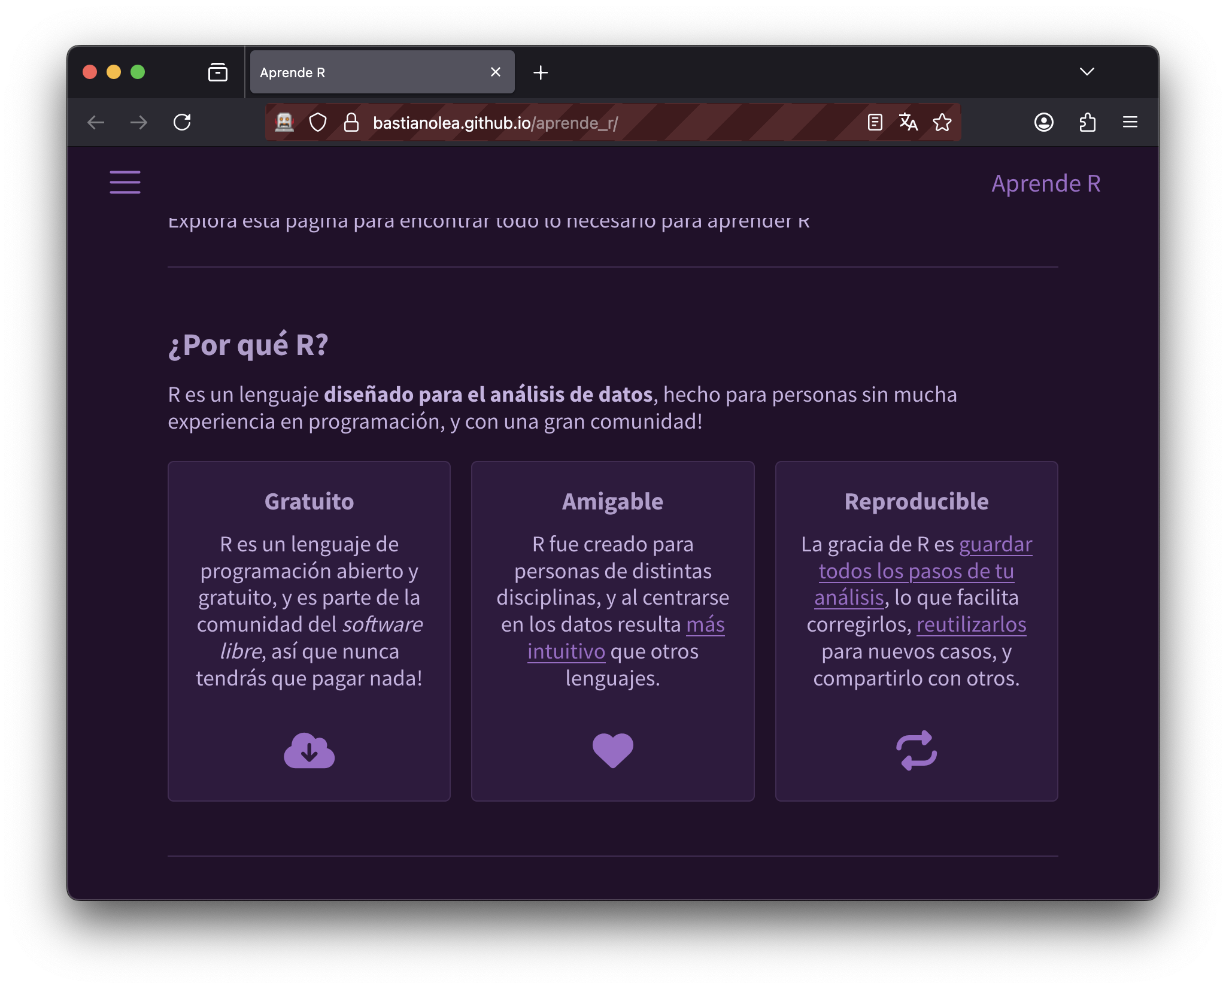Open the 'reutilizarlos' link
The width and height of the screenshot is (1226, 989).
971,625
